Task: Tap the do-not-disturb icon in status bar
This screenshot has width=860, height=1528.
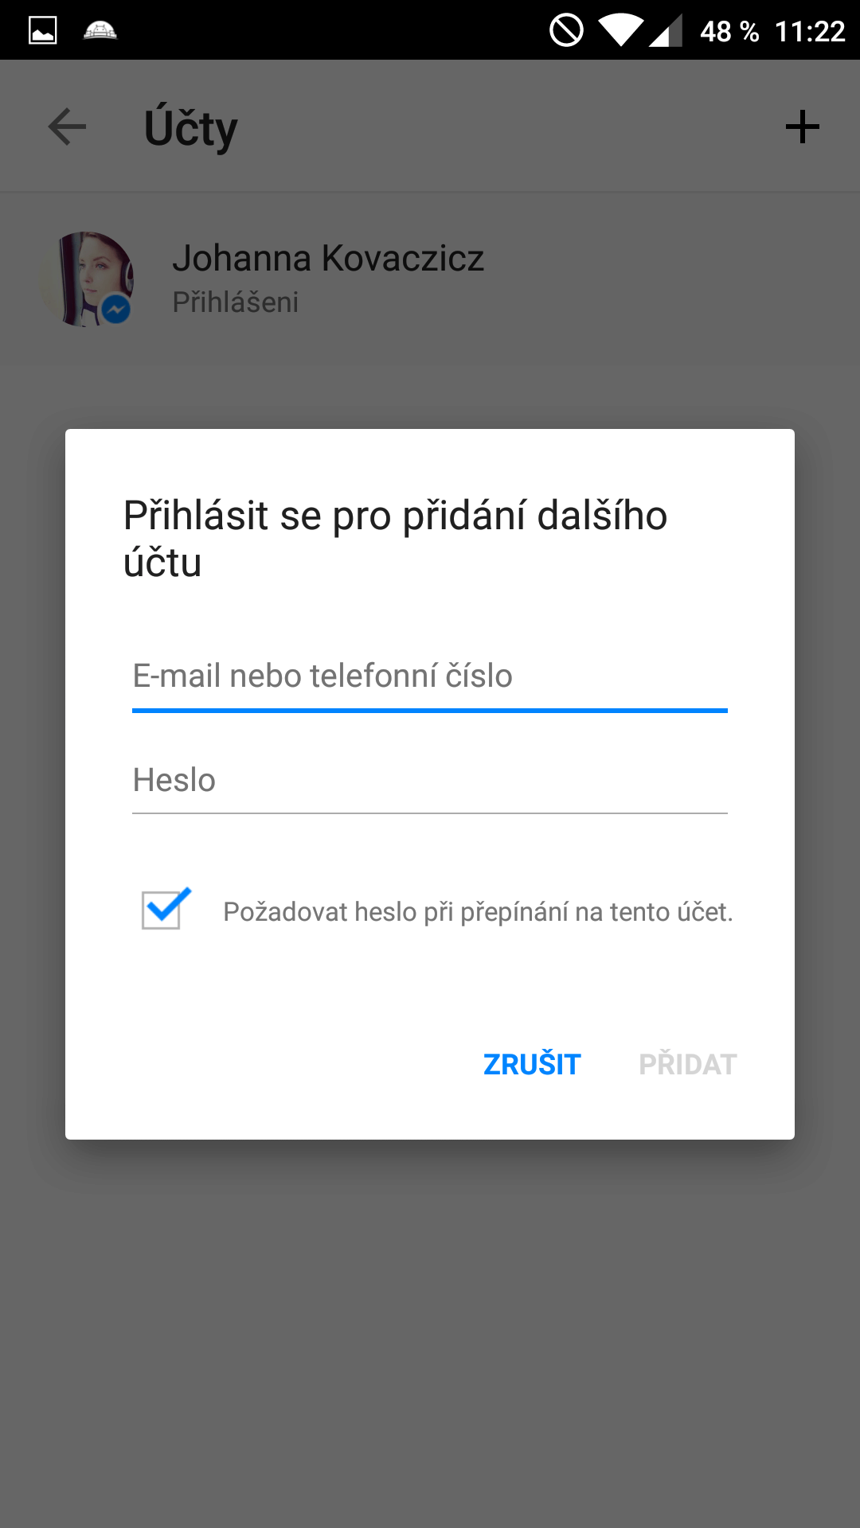Action: pyautogui.click(x=566, y=31)
